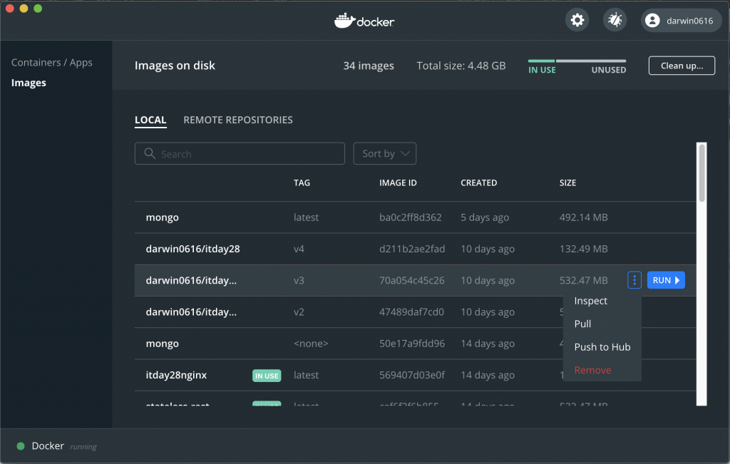This screenshot has width=730, height=464.
Task: Choose Push to Hub menu entry
Action: [x=602, y=347]
